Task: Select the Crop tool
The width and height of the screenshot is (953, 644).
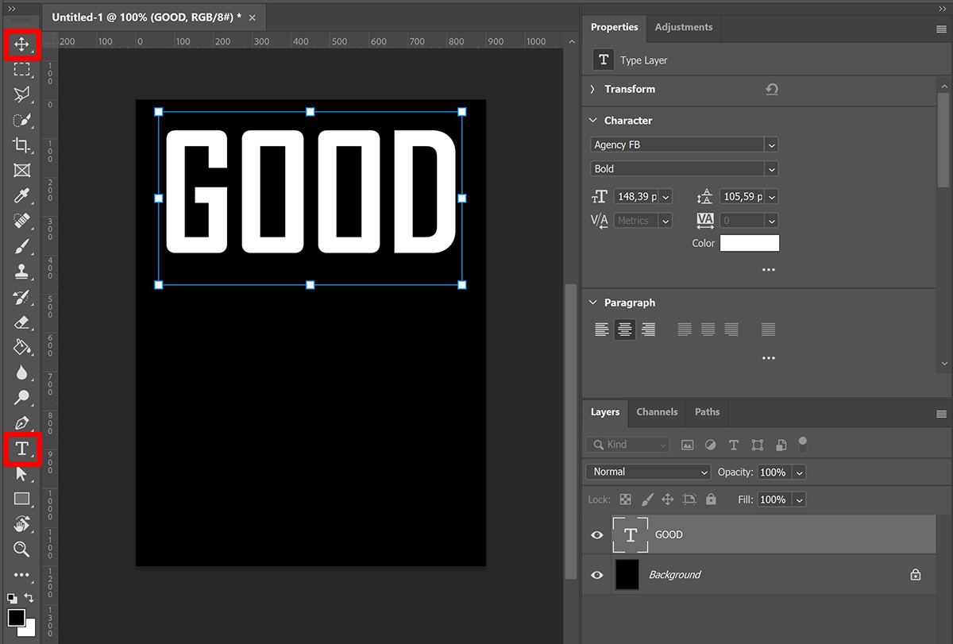Action: (21, 145)
